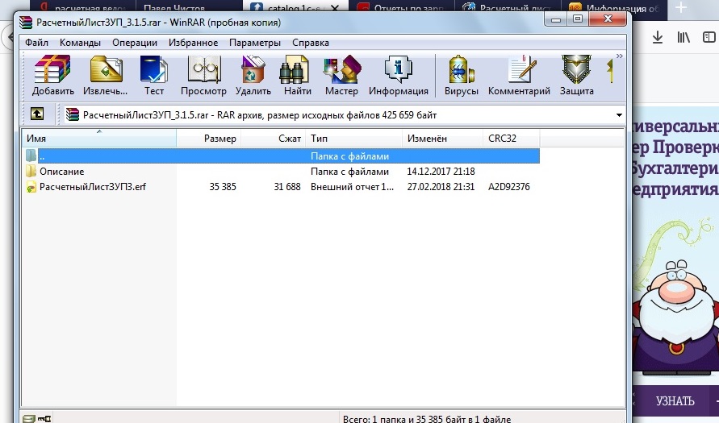Switch to browser tab 'Расчетный лист'

(509, 8)
